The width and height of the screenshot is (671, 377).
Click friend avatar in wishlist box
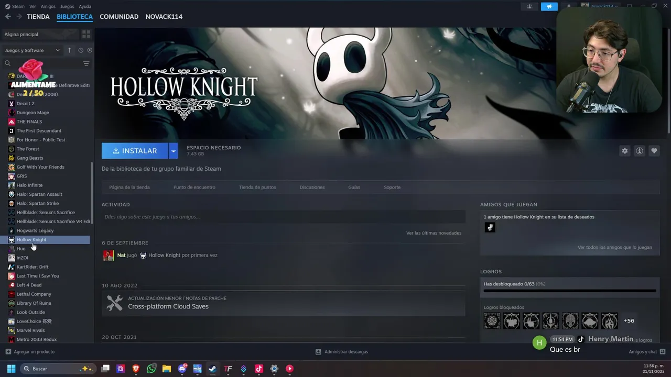coord(490,227)
